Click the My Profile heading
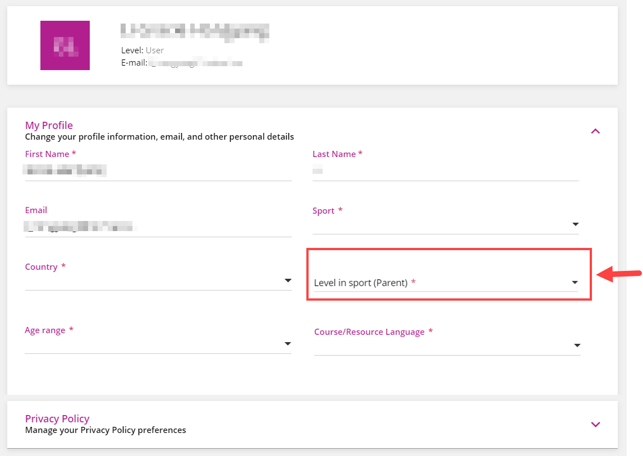 (x=49, y=125)
